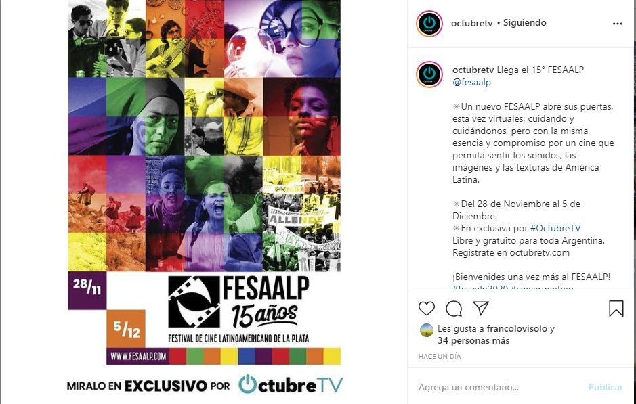The image size is (636, 404).
Task: Open francolovisolo's small profile picture
Action: pos(426,330)
